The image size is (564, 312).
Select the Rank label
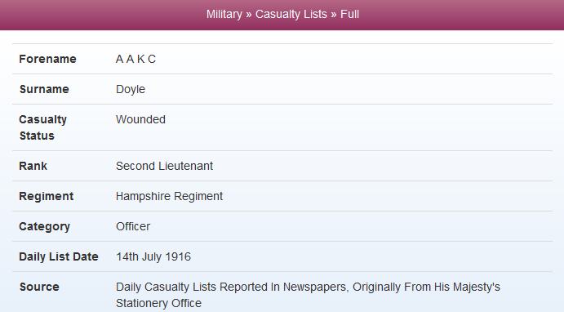click(x=33, y=166)
